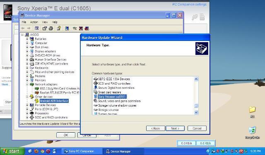Select the Keyboards category icon
The image size is (265, 155).
point(32,68)
